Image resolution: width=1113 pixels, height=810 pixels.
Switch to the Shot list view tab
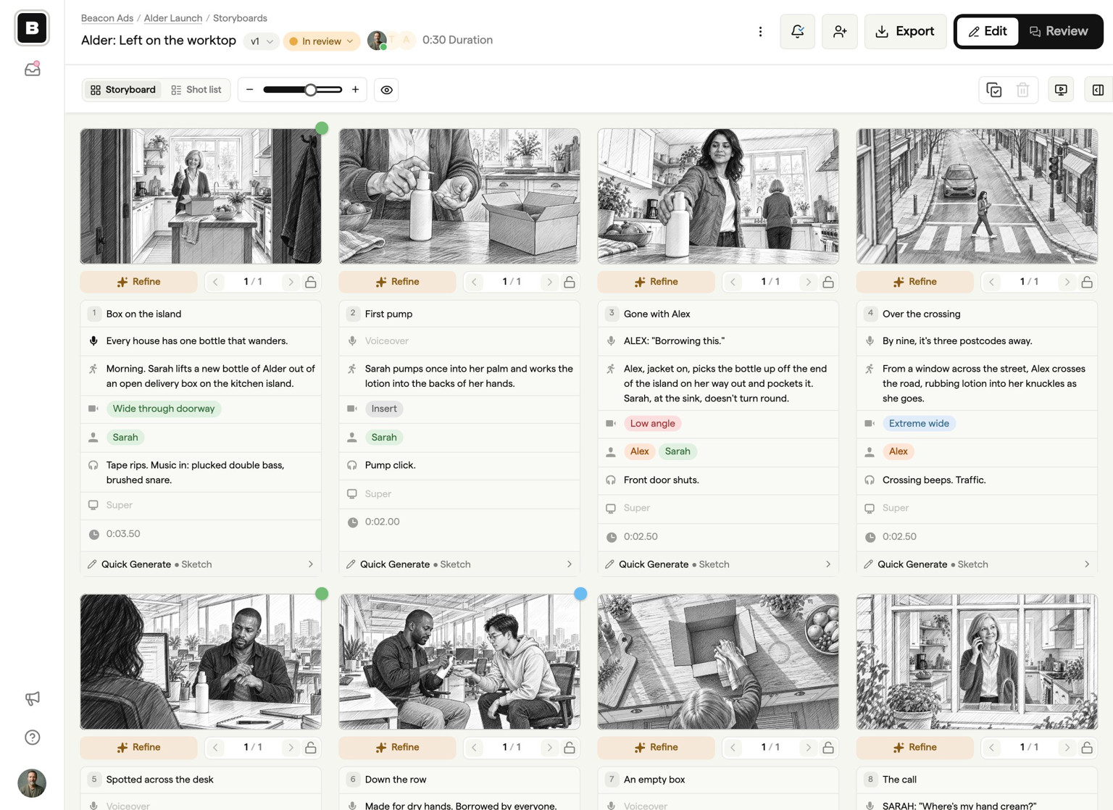coord(196,90)
